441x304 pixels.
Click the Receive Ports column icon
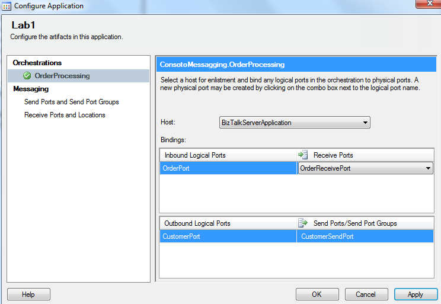click(x=303, y=155)
